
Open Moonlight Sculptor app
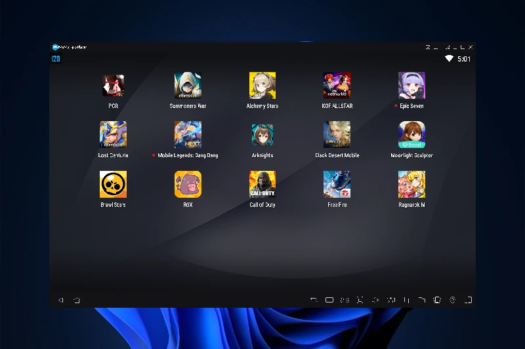pyautogui.click(x=411, y=135)
